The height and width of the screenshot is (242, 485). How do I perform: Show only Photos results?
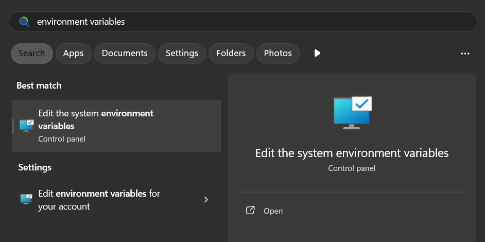278,54
